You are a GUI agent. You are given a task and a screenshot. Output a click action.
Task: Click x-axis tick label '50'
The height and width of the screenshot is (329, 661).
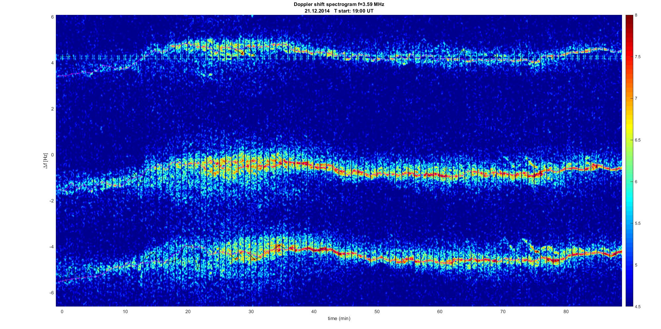click(377, 312)
